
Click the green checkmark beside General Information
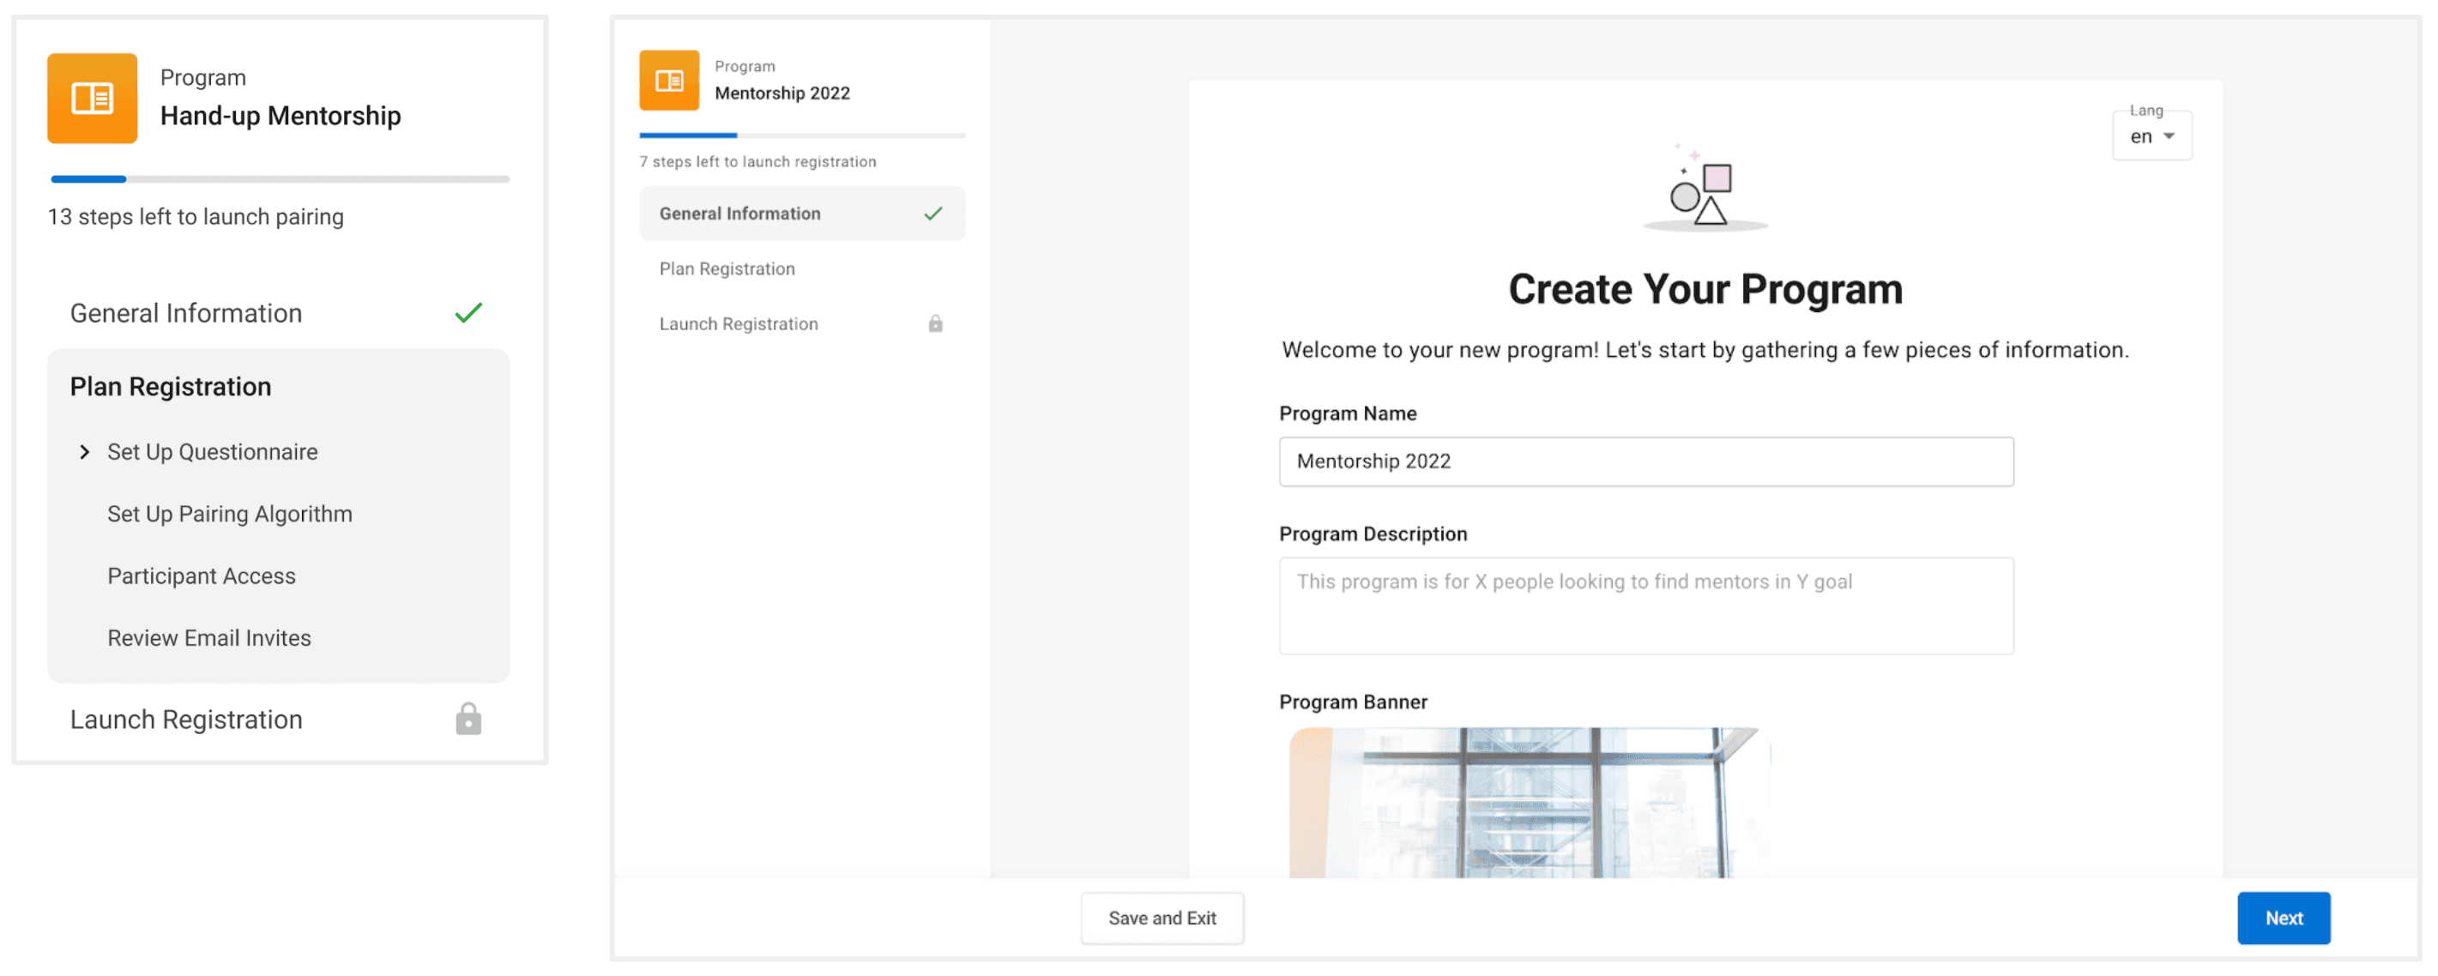pos(468,312)
